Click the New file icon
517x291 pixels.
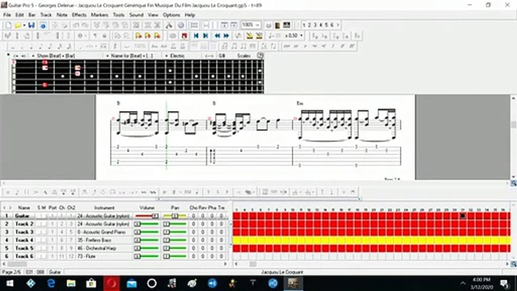(x=8, y=25)
